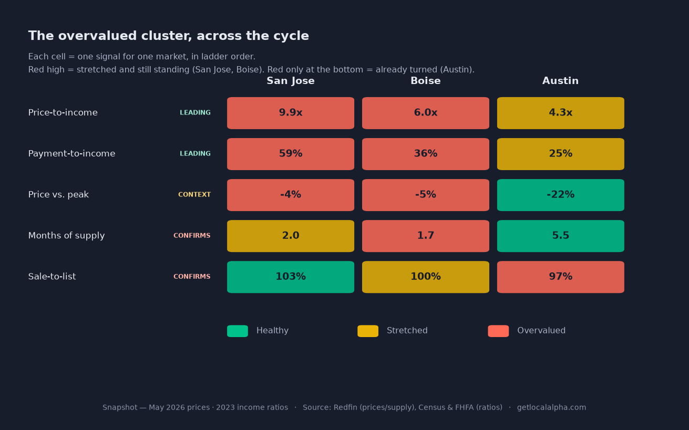This screenshot has height=430, width=689.
Task: Click the San Jose column header
Action: point(291,81)
